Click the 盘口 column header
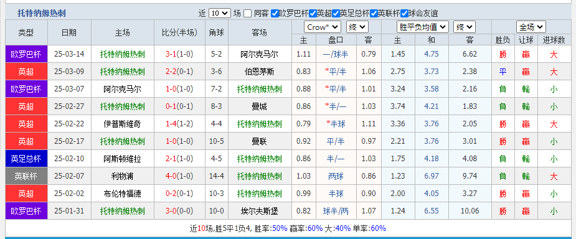Image resolution: width=576 pixels, height=239 pixels. (x=336, y=40)
